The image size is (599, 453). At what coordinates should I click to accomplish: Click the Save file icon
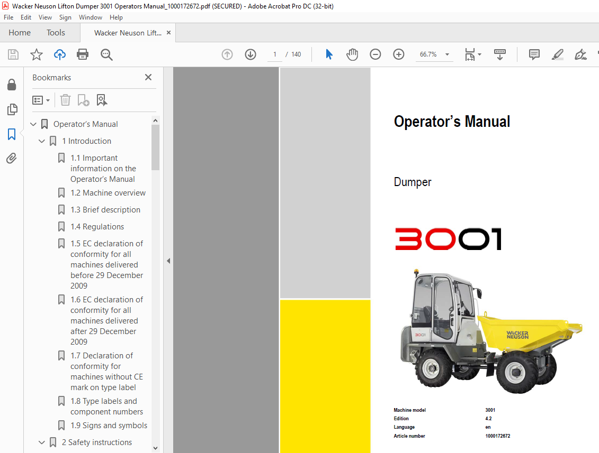(x=13, y=54)
